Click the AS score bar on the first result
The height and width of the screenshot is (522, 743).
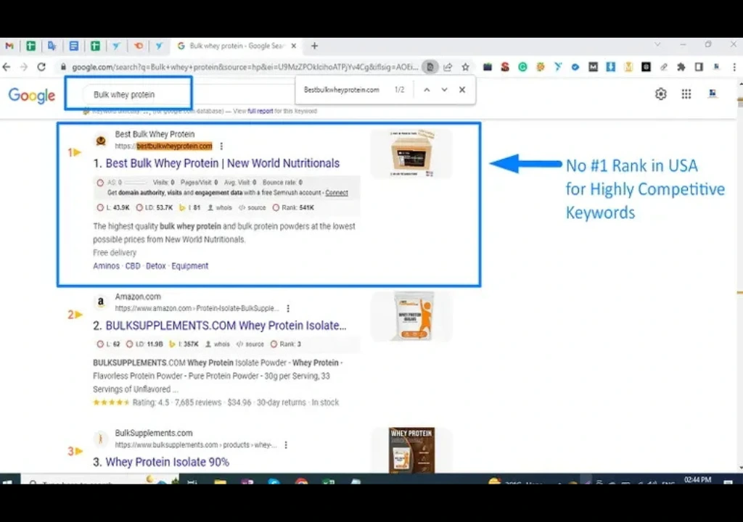[x=138, y=183]
